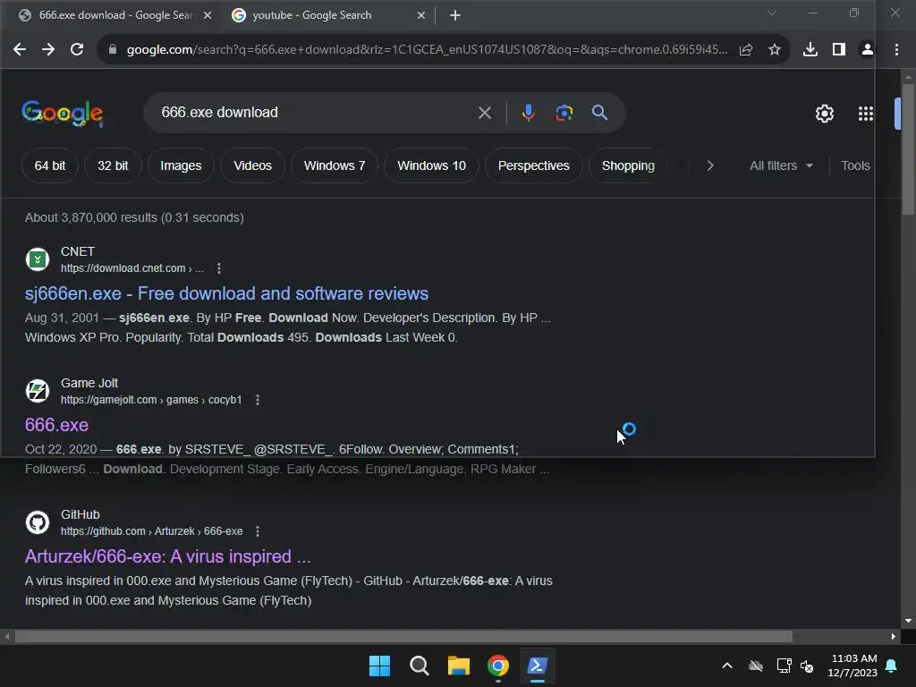This screenshot has height=687, width=916.
Task: More options for CNET result
Action: [219, 268]
